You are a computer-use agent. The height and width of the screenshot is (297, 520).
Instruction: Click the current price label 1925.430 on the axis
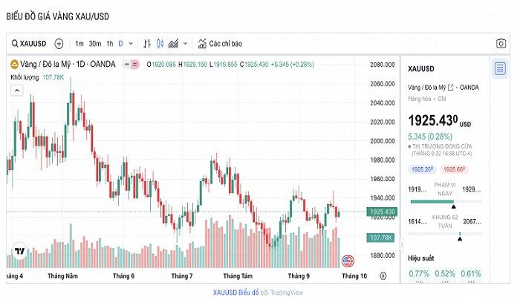[381, 212]
